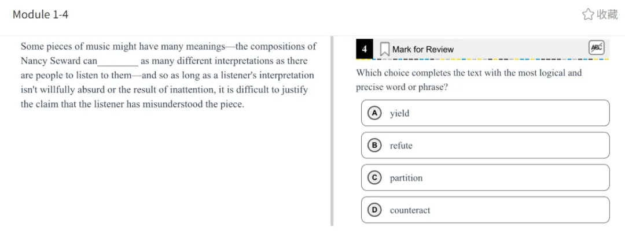Click the passage's last line about misunderstanding

point(133,105)
